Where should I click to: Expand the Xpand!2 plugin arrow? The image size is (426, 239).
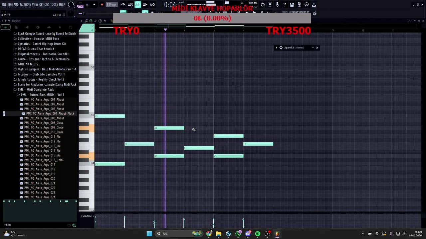click(x=276, y=47)
